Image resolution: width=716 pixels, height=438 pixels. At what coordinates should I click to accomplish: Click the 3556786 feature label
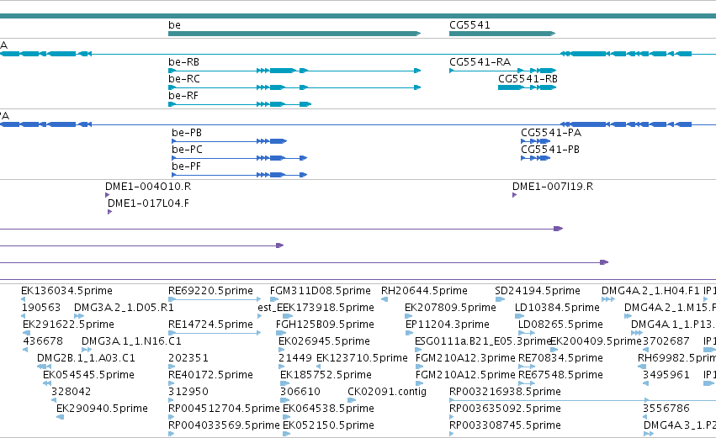click(x=666, y=409)
